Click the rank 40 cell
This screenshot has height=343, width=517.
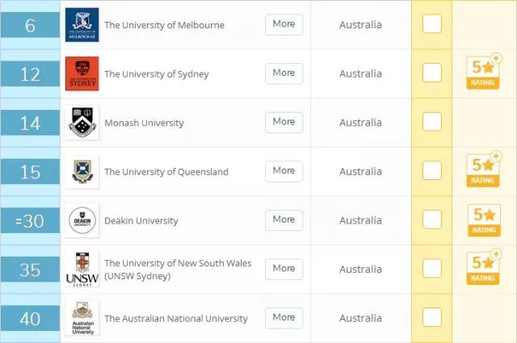point(30,319)
